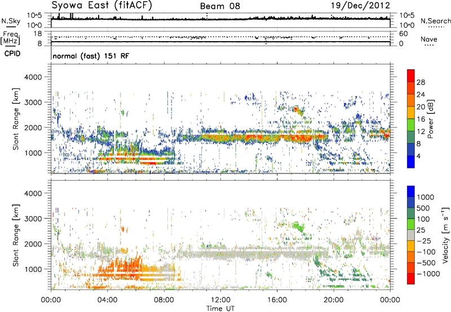This screenshot has height=312, width=451.
Task: Click the "Nave" legend label
Action: (429, 39)
